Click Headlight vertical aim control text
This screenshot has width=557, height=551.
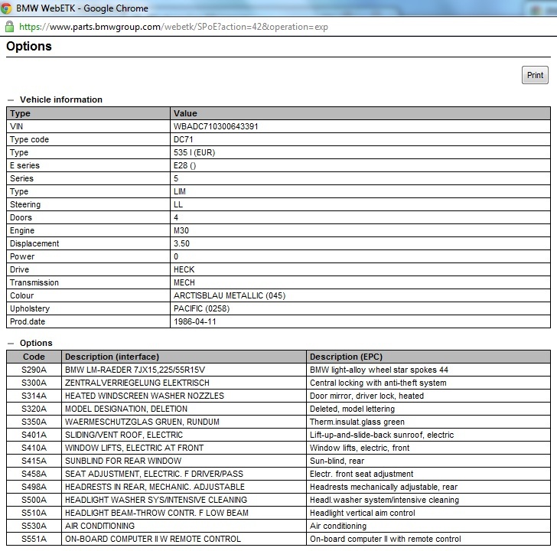363,513
